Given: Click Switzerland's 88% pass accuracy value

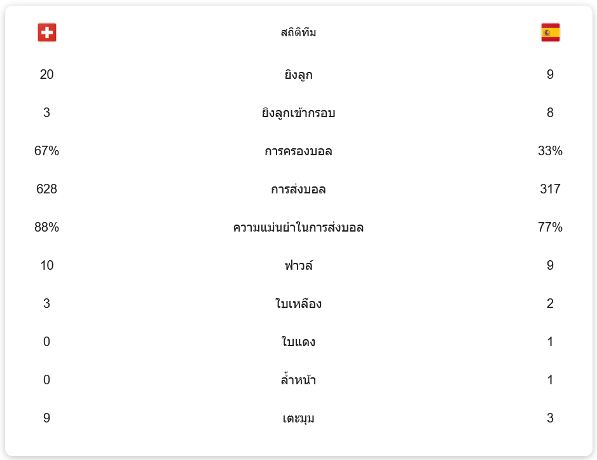Looking at the screenshot, I should (47, 228).
